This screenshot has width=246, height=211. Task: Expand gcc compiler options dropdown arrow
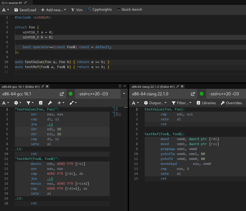(x=124, y=94)
